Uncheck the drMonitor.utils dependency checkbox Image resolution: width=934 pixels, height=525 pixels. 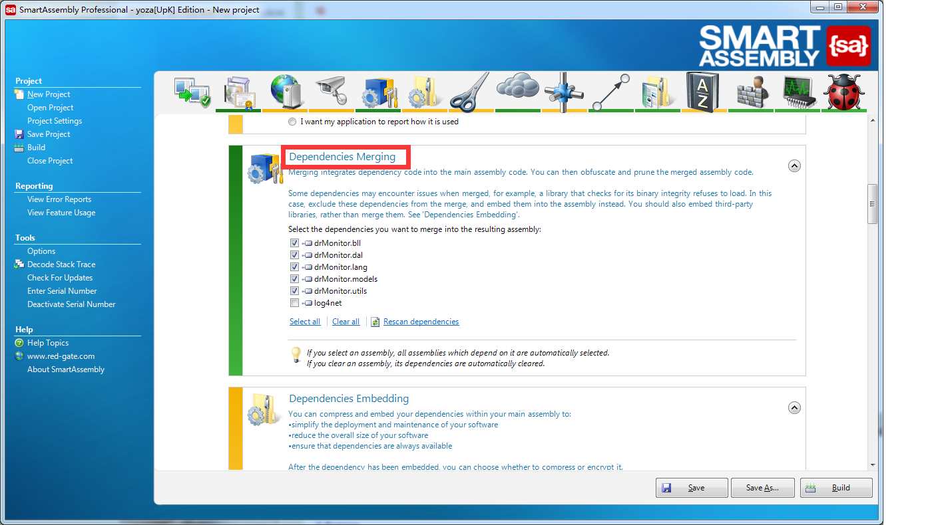[294, 291]
